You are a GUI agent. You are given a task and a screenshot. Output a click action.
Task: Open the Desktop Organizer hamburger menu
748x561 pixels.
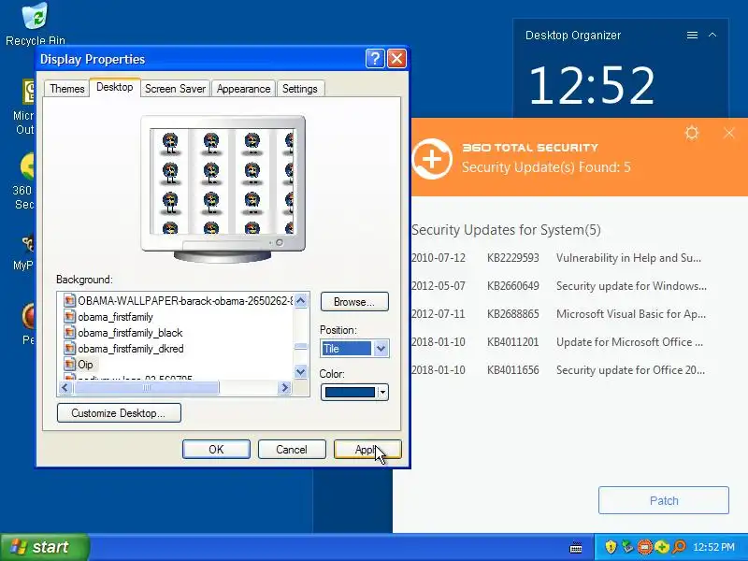[x=692, y=36]
